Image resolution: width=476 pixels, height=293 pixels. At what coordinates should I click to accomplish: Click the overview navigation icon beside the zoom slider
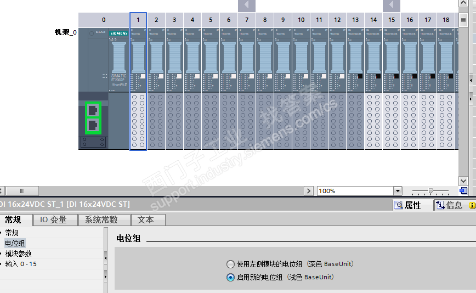[463, 191]
